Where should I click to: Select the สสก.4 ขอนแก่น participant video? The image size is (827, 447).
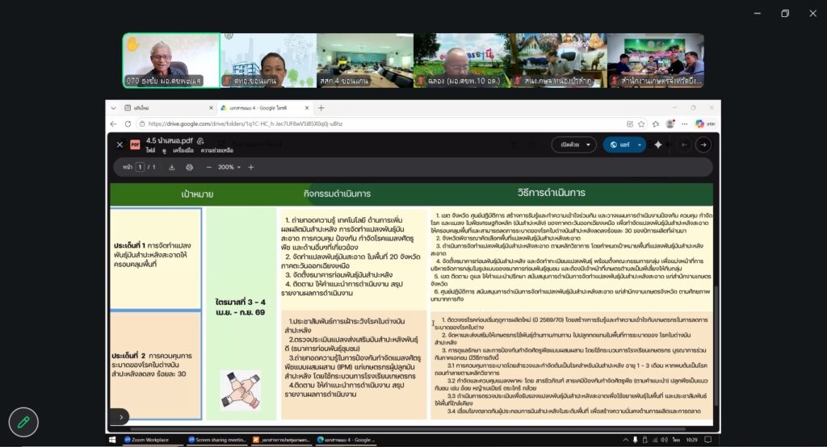(365, 60)
